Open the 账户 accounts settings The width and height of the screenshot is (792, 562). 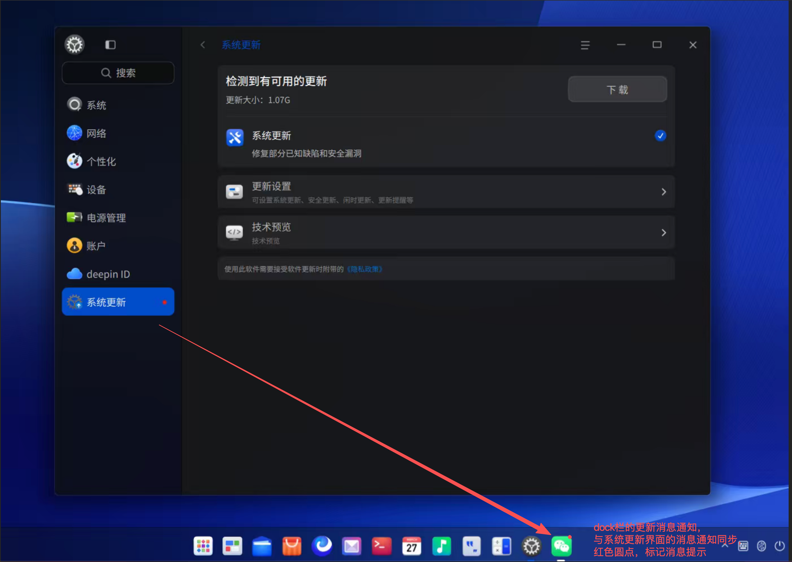point(118,246)
